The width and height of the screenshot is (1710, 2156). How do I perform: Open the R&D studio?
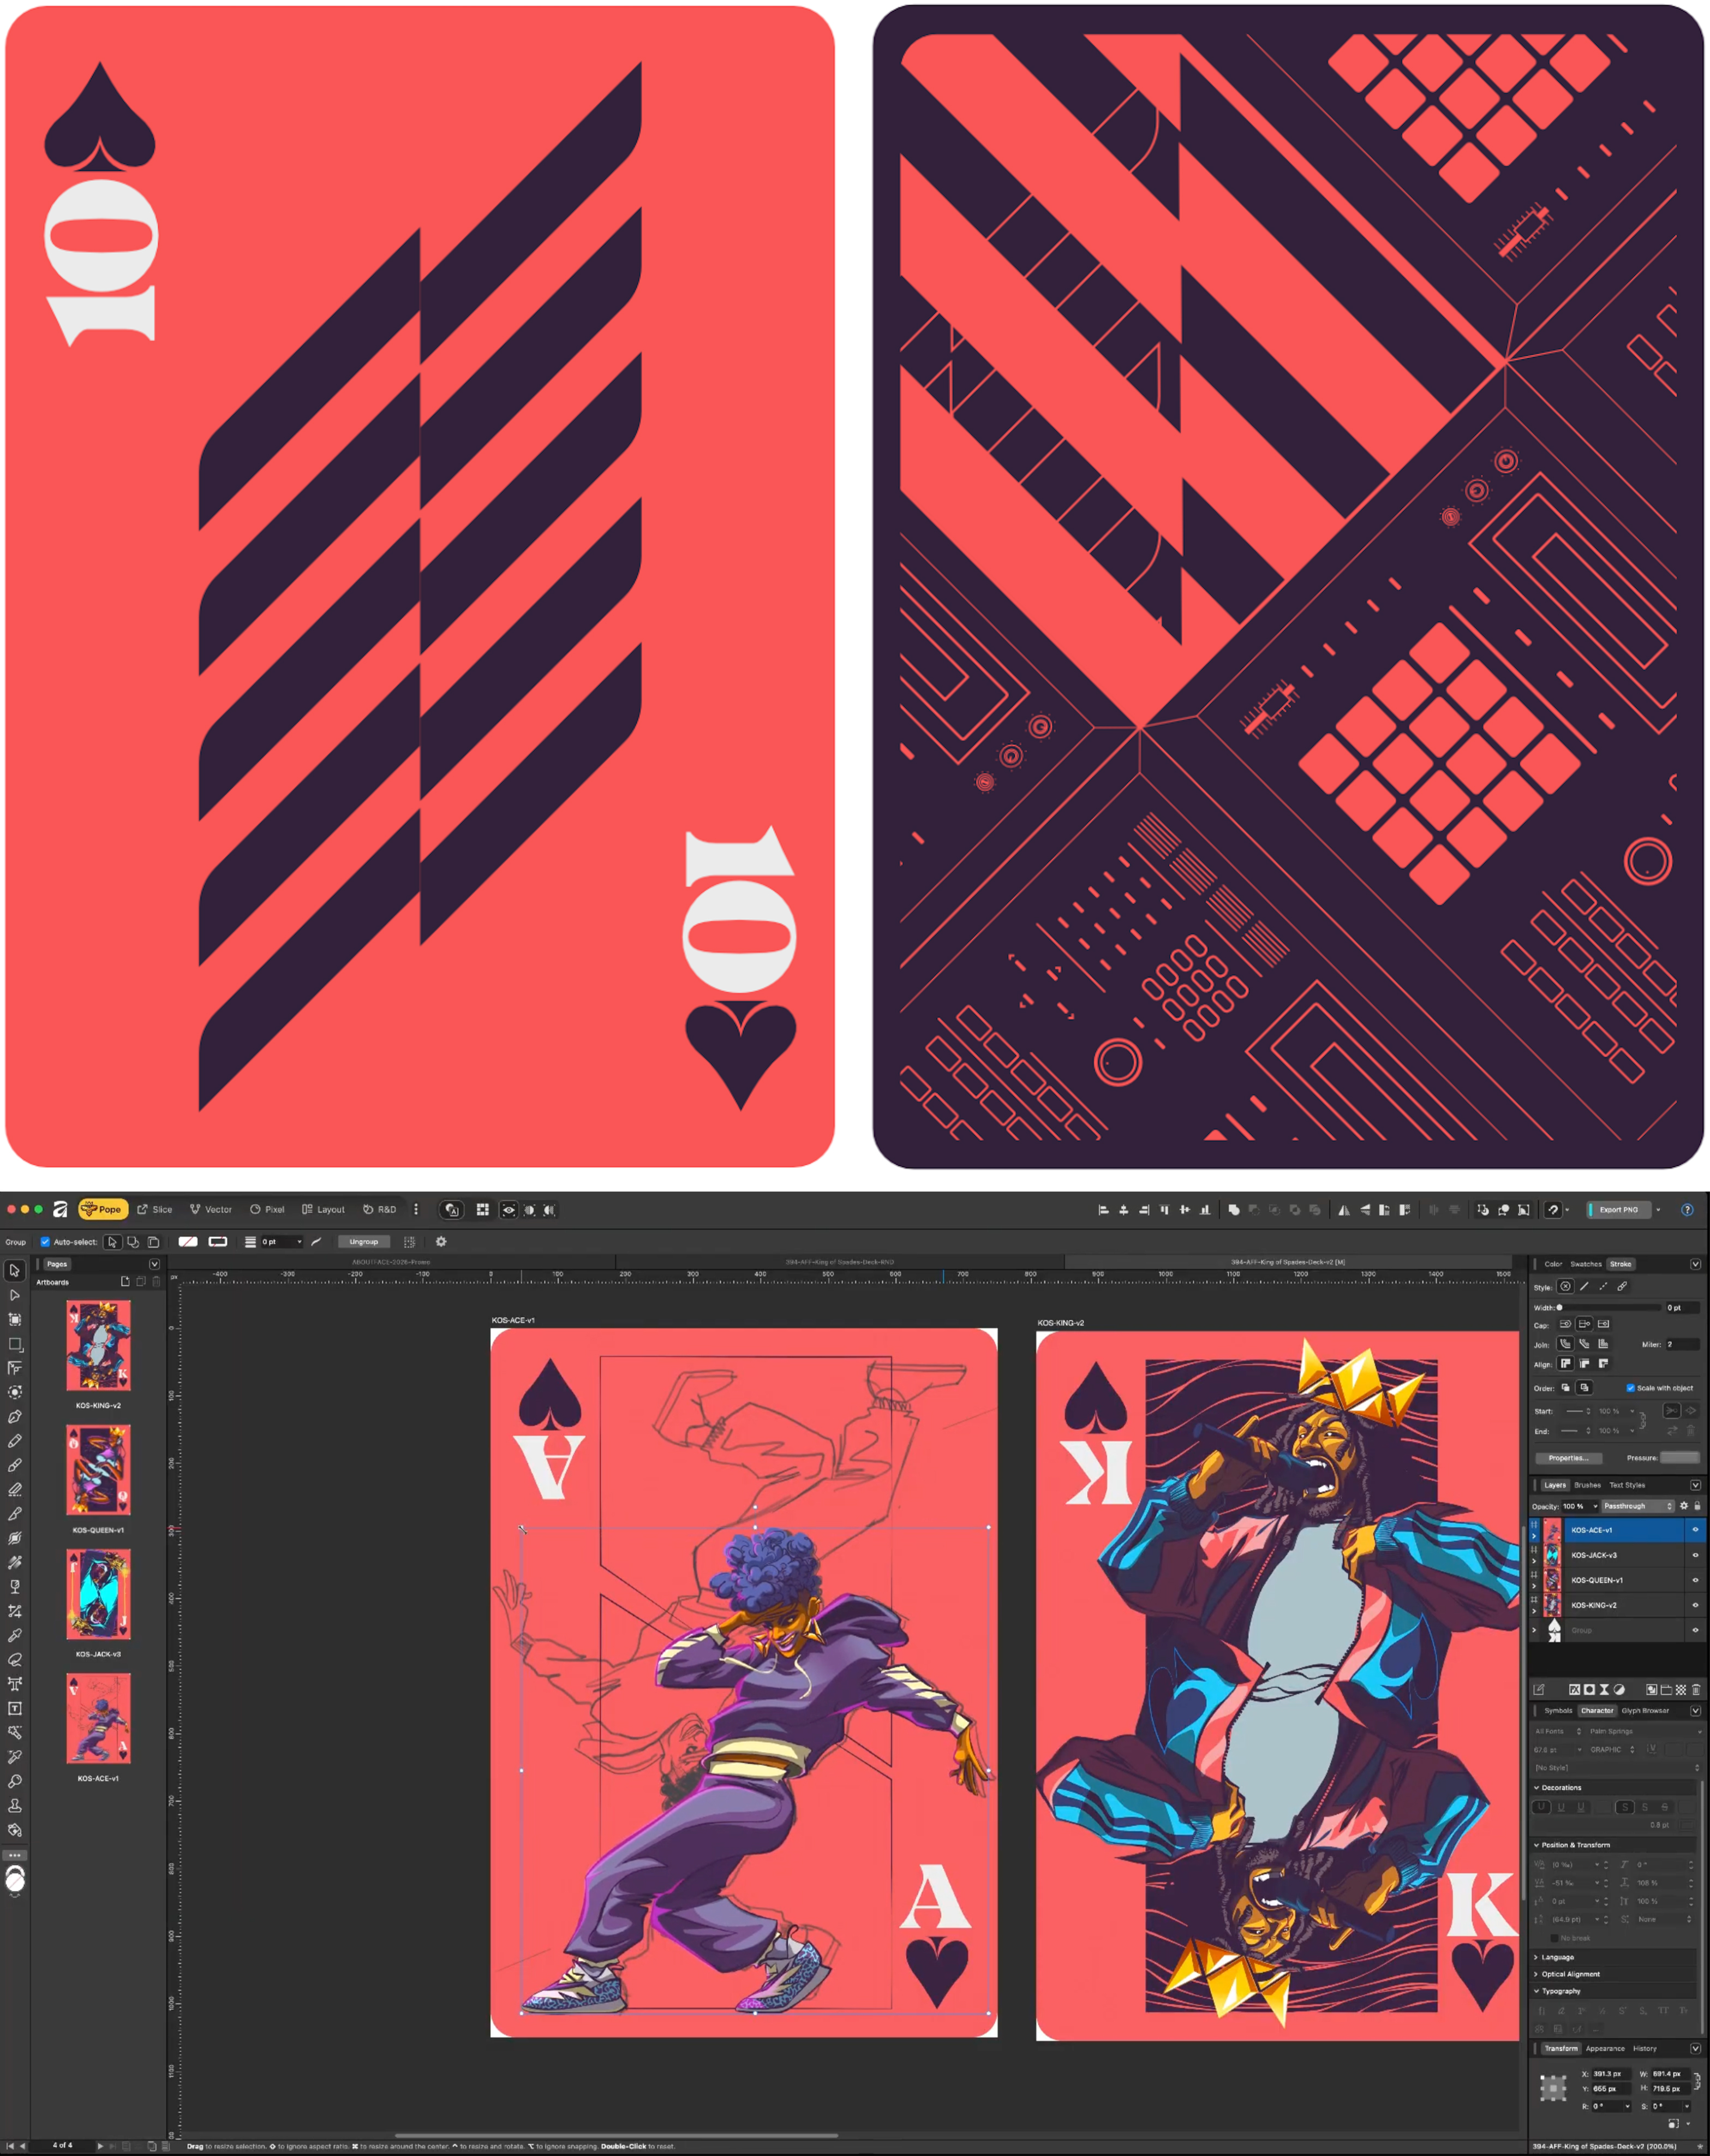(x=380, y=1210)
